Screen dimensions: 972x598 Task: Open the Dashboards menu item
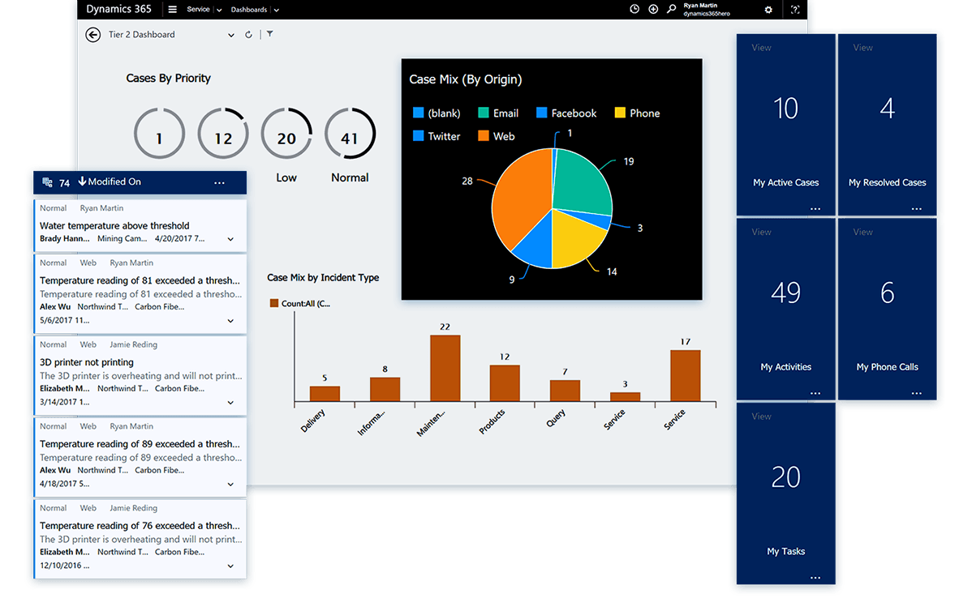tap(248, 9)
